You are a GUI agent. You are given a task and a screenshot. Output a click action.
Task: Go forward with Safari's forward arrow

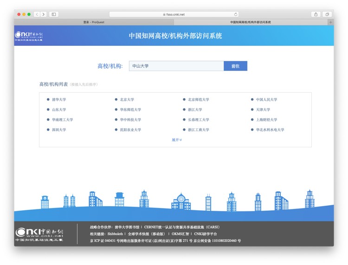point(44,14)
